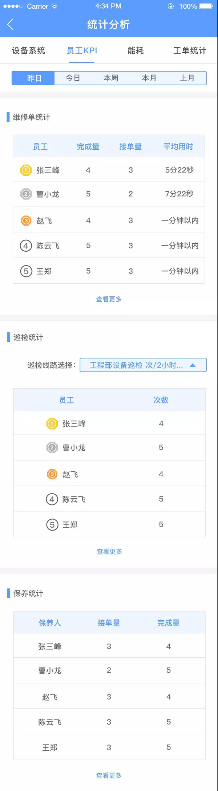The height and width of the screenshot is (791, 218).
Task: Click gold rank 1 medal in 维修单统计
Action: (x=26, y=170)
